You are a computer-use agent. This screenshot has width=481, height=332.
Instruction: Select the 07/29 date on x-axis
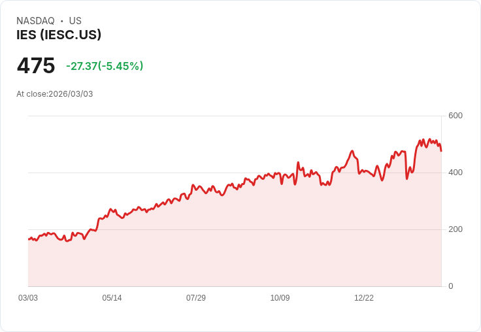tap(196, 298)
